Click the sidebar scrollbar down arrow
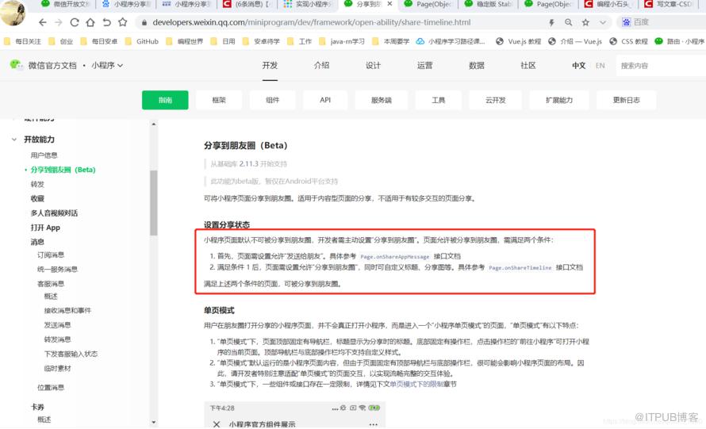Screen dimensions: 706x429 click(154, 422)
